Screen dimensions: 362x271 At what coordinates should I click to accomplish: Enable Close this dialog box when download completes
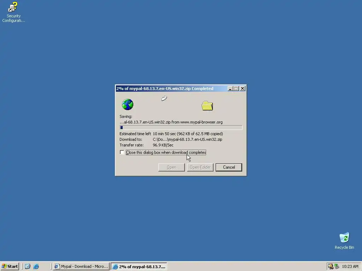[122, 152]
